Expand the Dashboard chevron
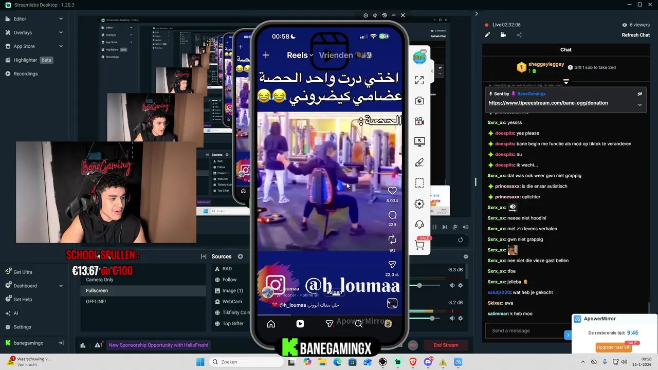Viewport: 658px width, 370px height. [61, 286]
